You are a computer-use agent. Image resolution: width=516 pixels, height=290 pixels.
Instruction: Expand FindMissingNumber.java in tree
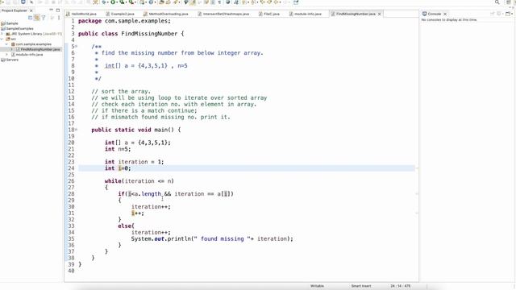point(11,49)
